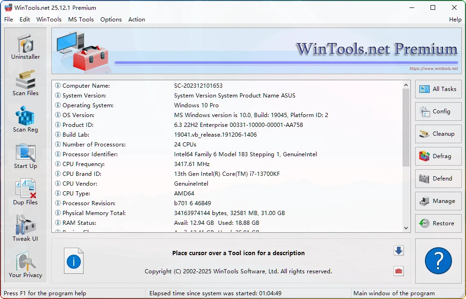Launch the Tweak UI tool
The width and height of the screenshot is (466, 299).
click(x=25, y=228)
